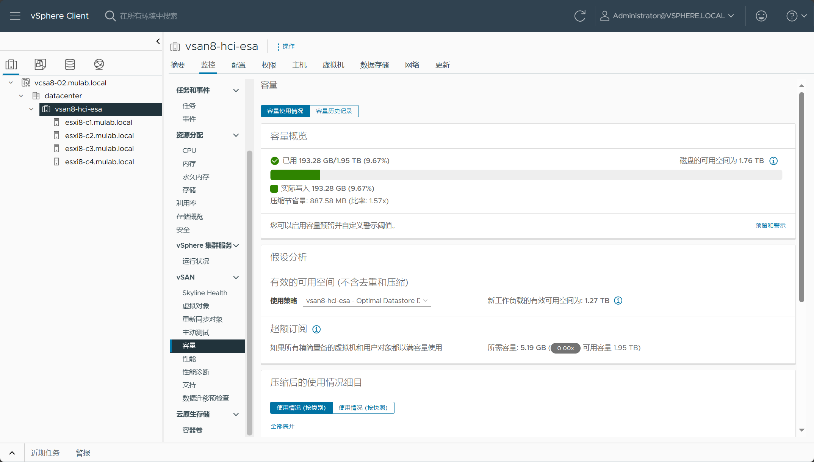Click host icon of esxi8-c2.mulab.local
814x462 pixels.
(x=56, y=135)
